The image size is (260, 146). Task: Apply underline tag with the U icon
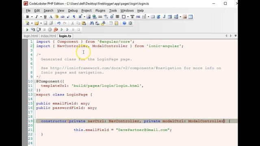pos(45,17)
